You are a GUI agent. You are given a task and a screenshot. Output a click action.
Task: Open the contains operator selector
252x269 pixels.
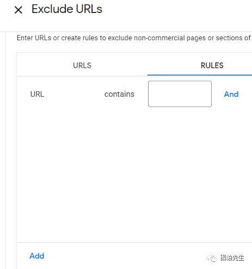119,94
